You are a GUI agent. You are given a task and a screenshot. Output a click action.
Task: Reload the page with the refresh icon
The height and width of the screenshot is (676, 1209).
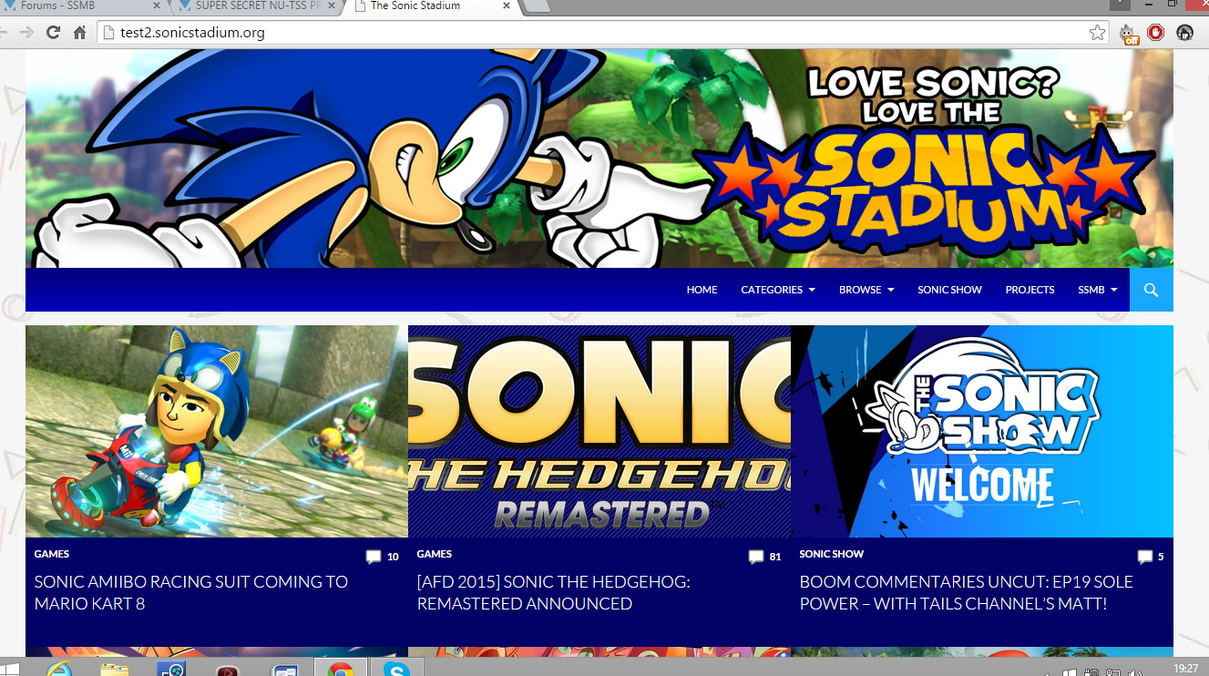click(53, 33)
